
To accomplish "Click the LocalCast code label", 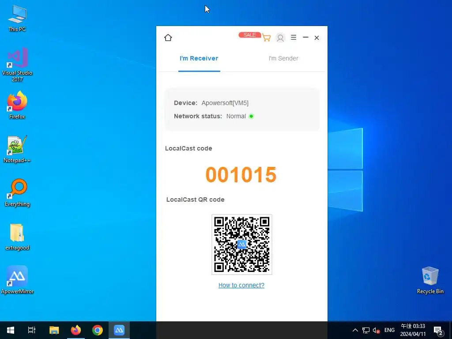I will (x=188, y=148).
